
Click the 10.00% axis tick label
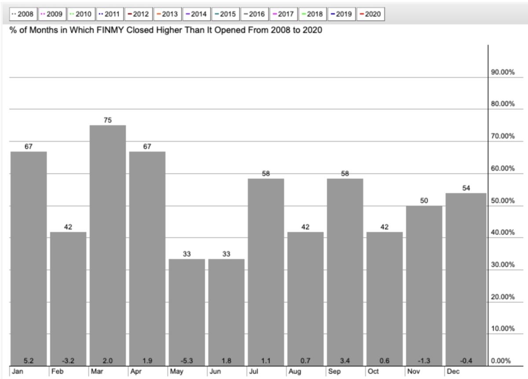(502, 328)
